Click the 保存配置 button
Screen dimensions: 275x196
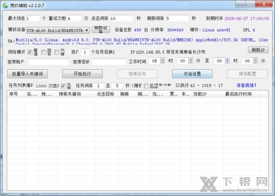click(247, 74)
